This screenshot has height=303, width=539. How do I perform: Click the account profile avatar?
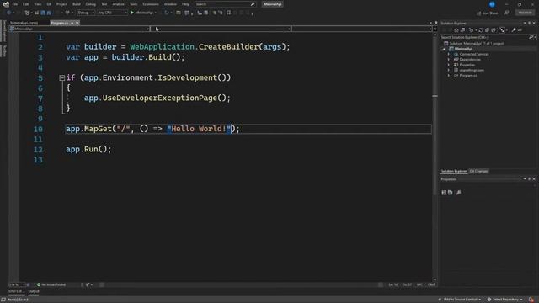point(492,4)
